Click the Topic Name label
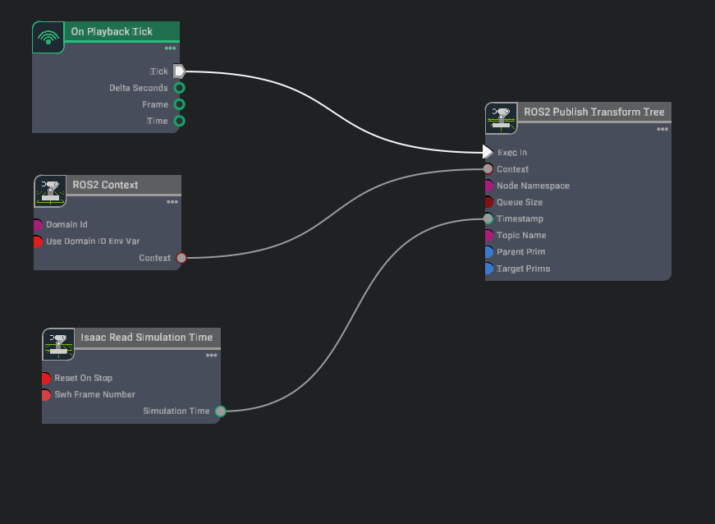715x524 pixels. pos(521,236)
